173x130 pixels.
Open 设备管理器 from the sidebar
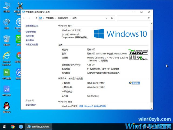31,32
